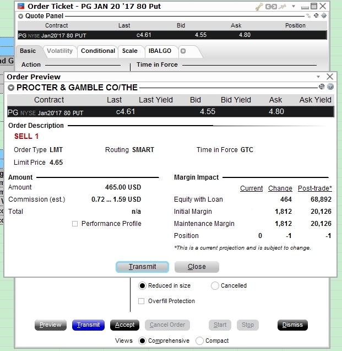Image resolution: width=342 pixels, height=351 pixels.
Task: Select the PG Jan20'17 80 PUT row in Order Preview
Action: [171, 112]
